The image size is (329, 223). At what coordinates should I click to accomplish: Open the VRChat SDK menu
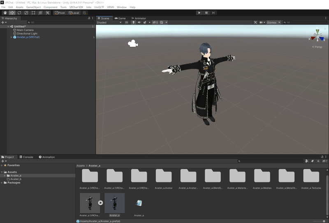76,7
